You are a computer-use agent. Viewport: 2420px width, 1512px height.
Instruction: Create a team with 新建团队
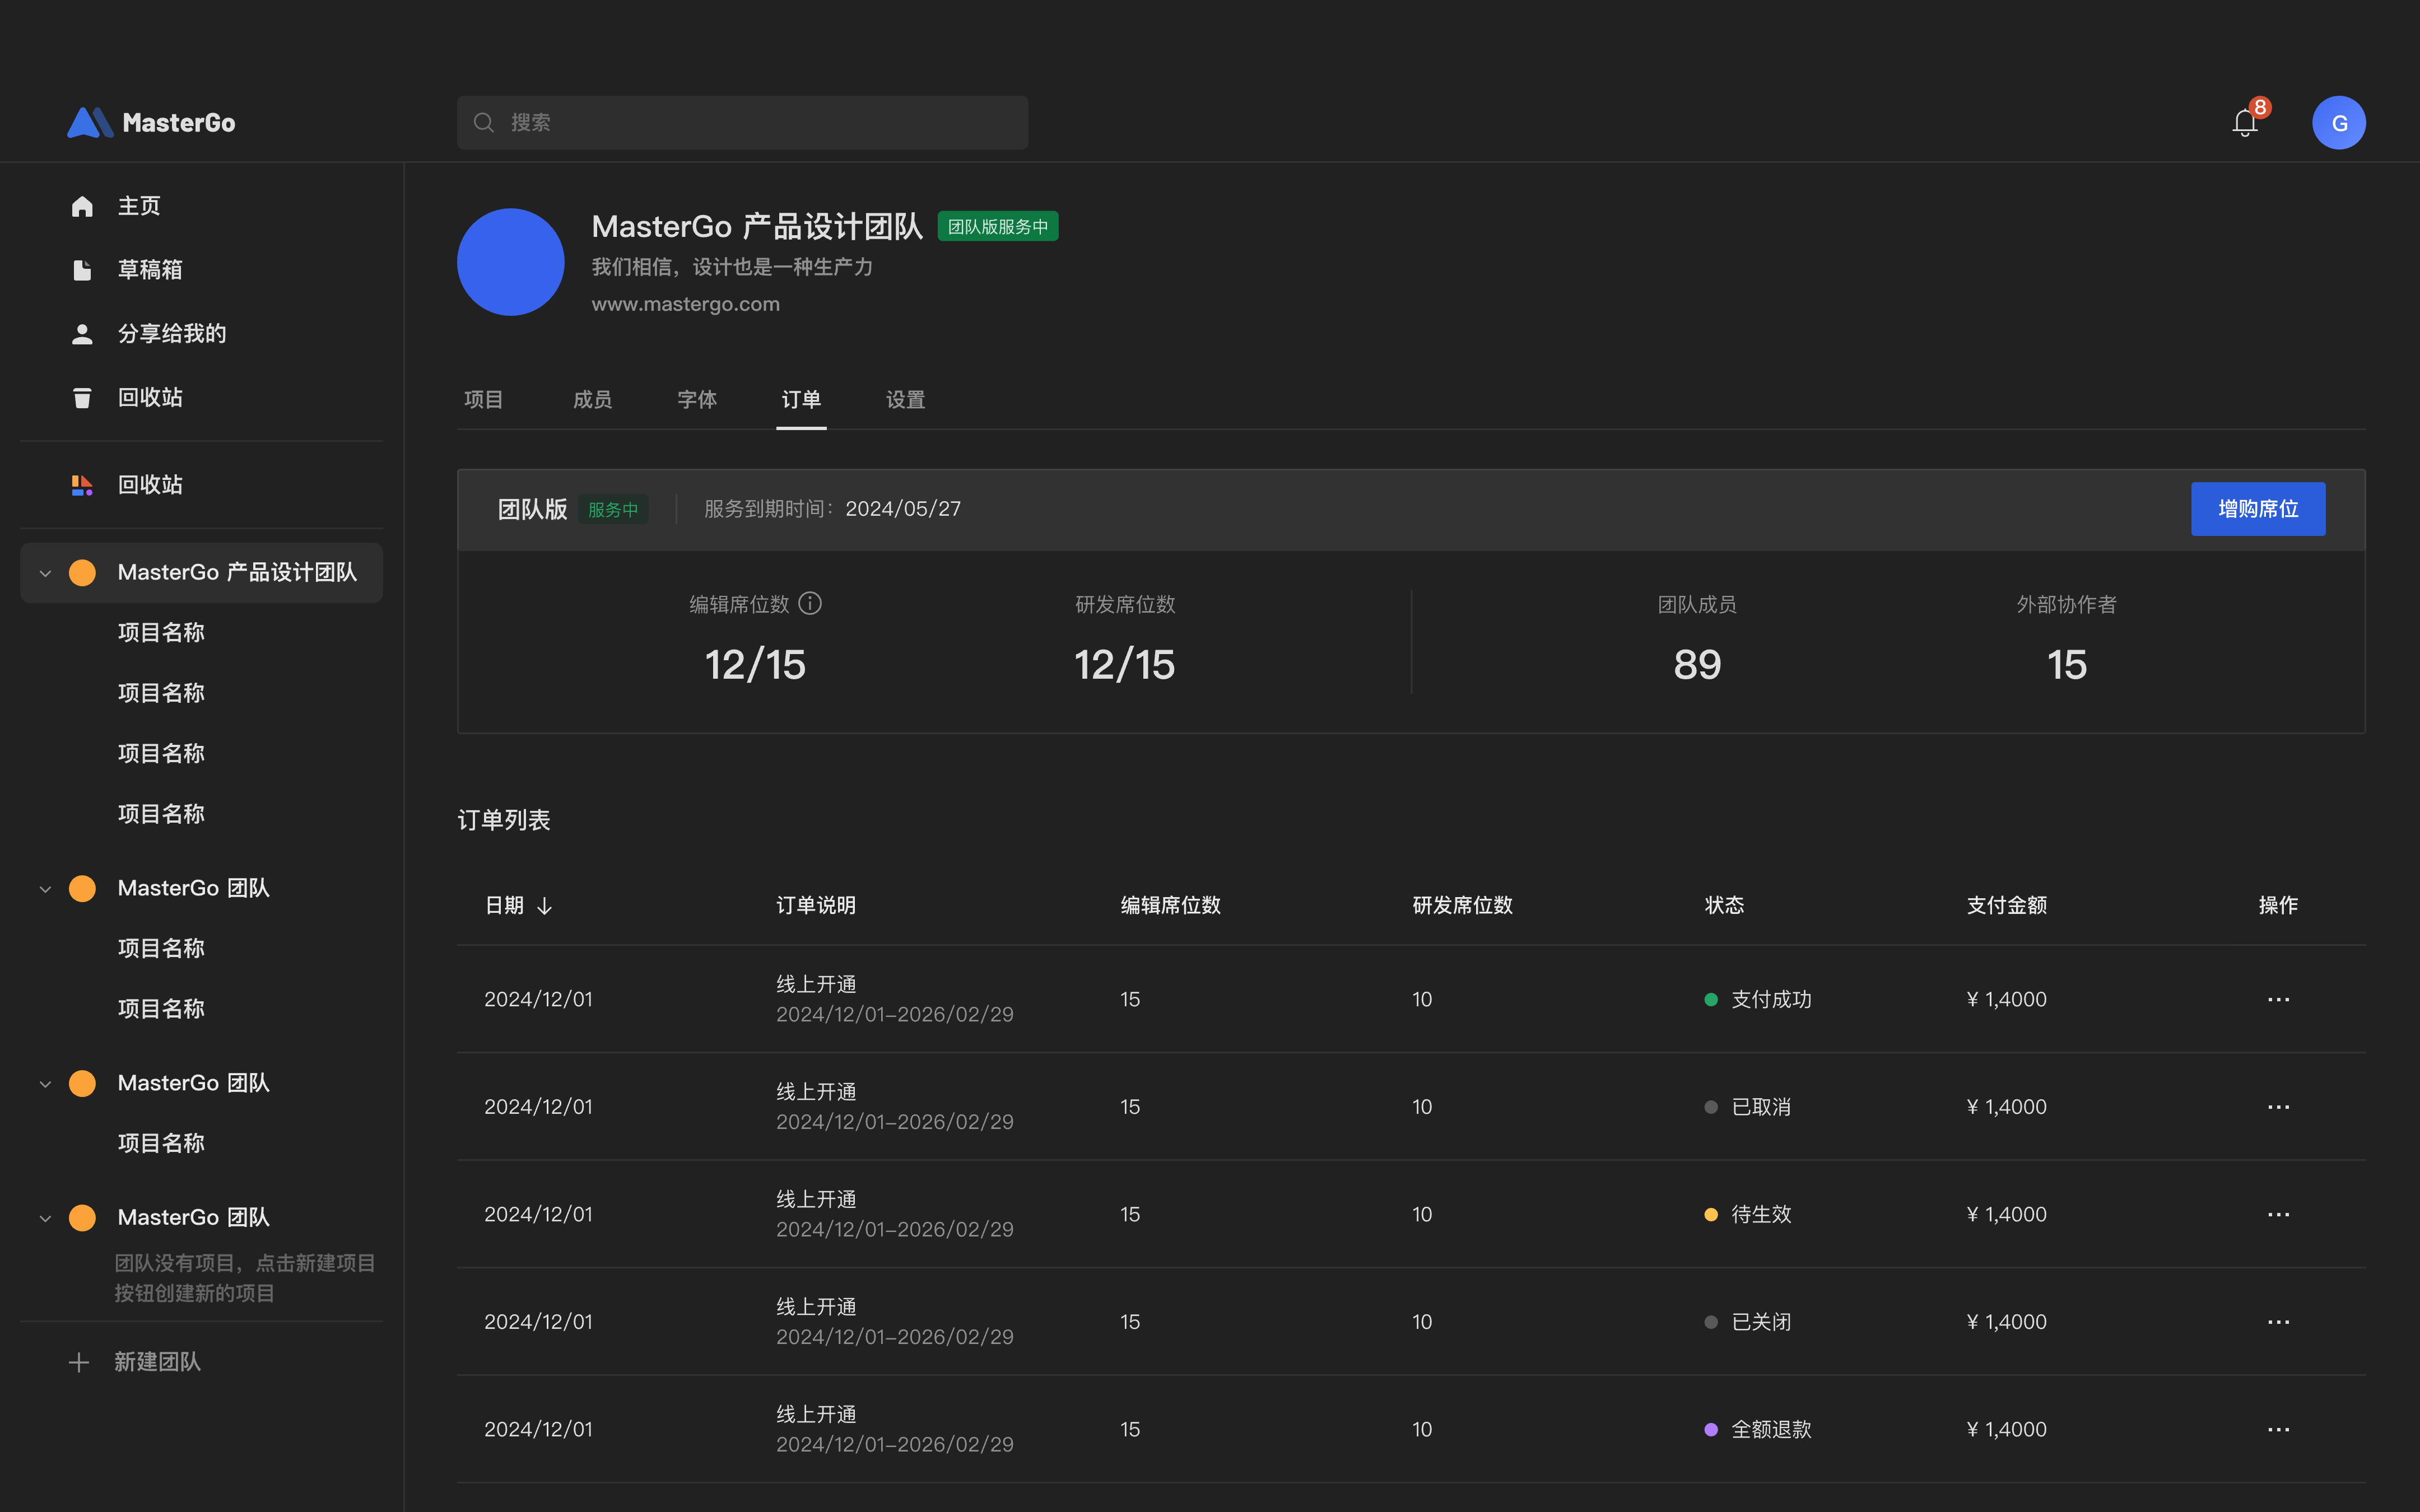pos(135,1362)
